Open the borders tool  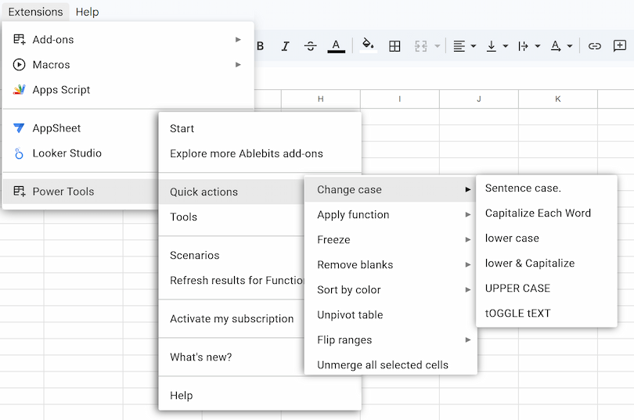pyautogui.click(x=394, y=46)
